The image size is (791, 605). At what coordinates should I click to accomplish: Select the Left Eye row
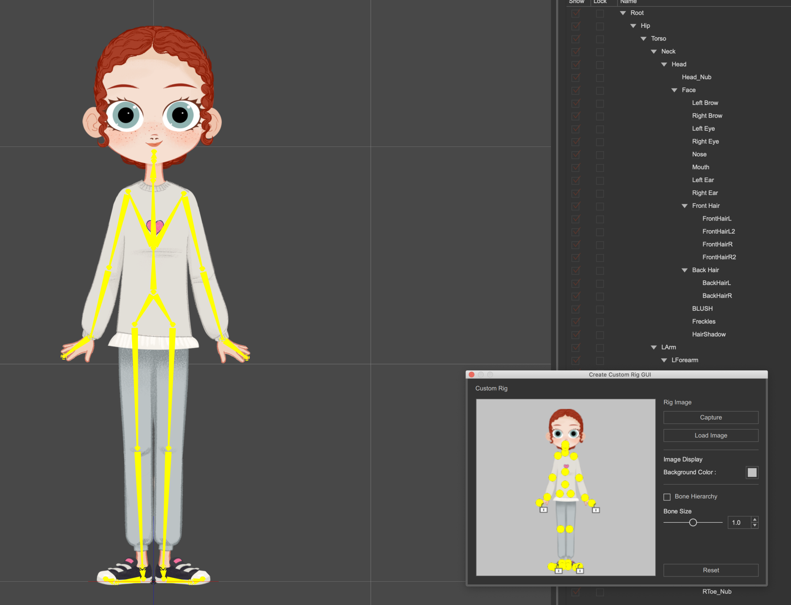703,129
